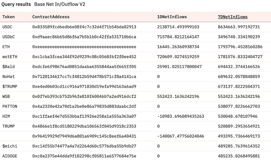Select the WSB 1D net inflow value
Viewport: 271px width, 160px height.
click(178, 97)
